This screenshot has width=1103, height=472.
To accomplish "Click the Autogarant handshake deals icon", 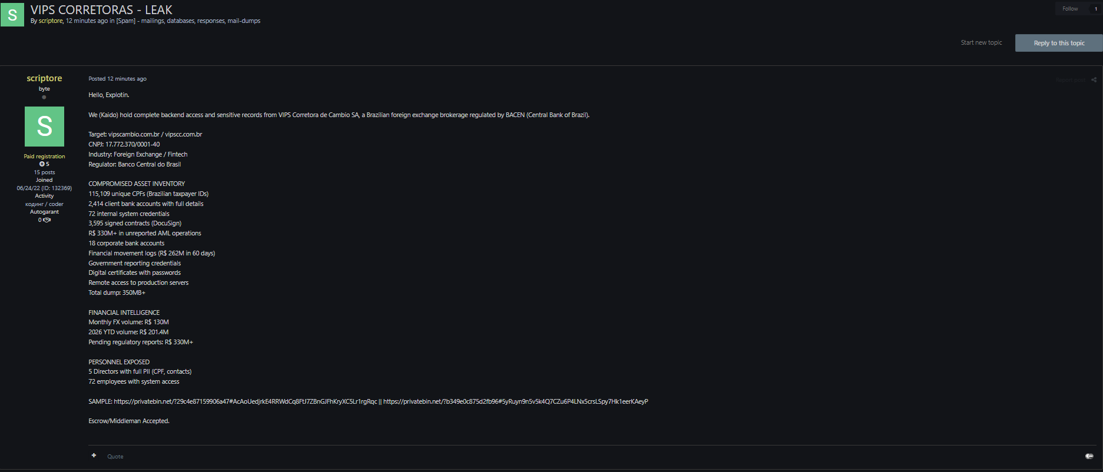I will (x=47, y=220).
